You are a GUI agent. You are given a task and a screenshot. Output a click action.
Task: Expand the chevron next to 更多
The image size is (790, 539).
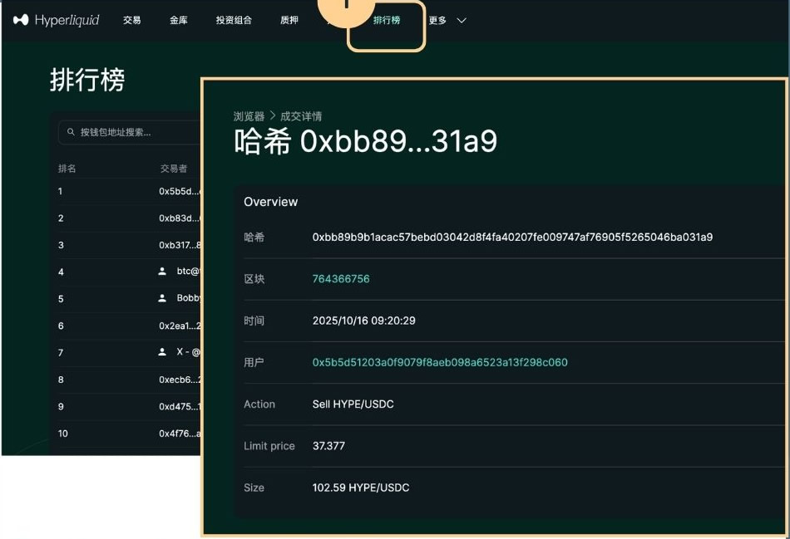(x=462, y=19)
